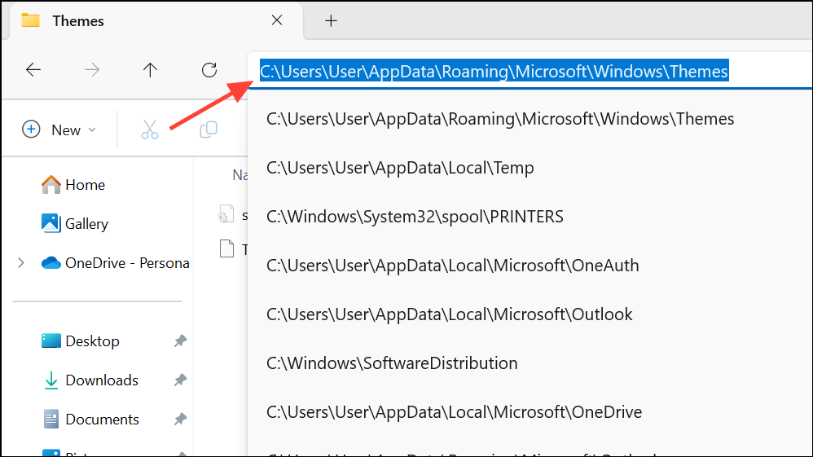
Task: Open Gallery in the sidebar
Action: 75,223
